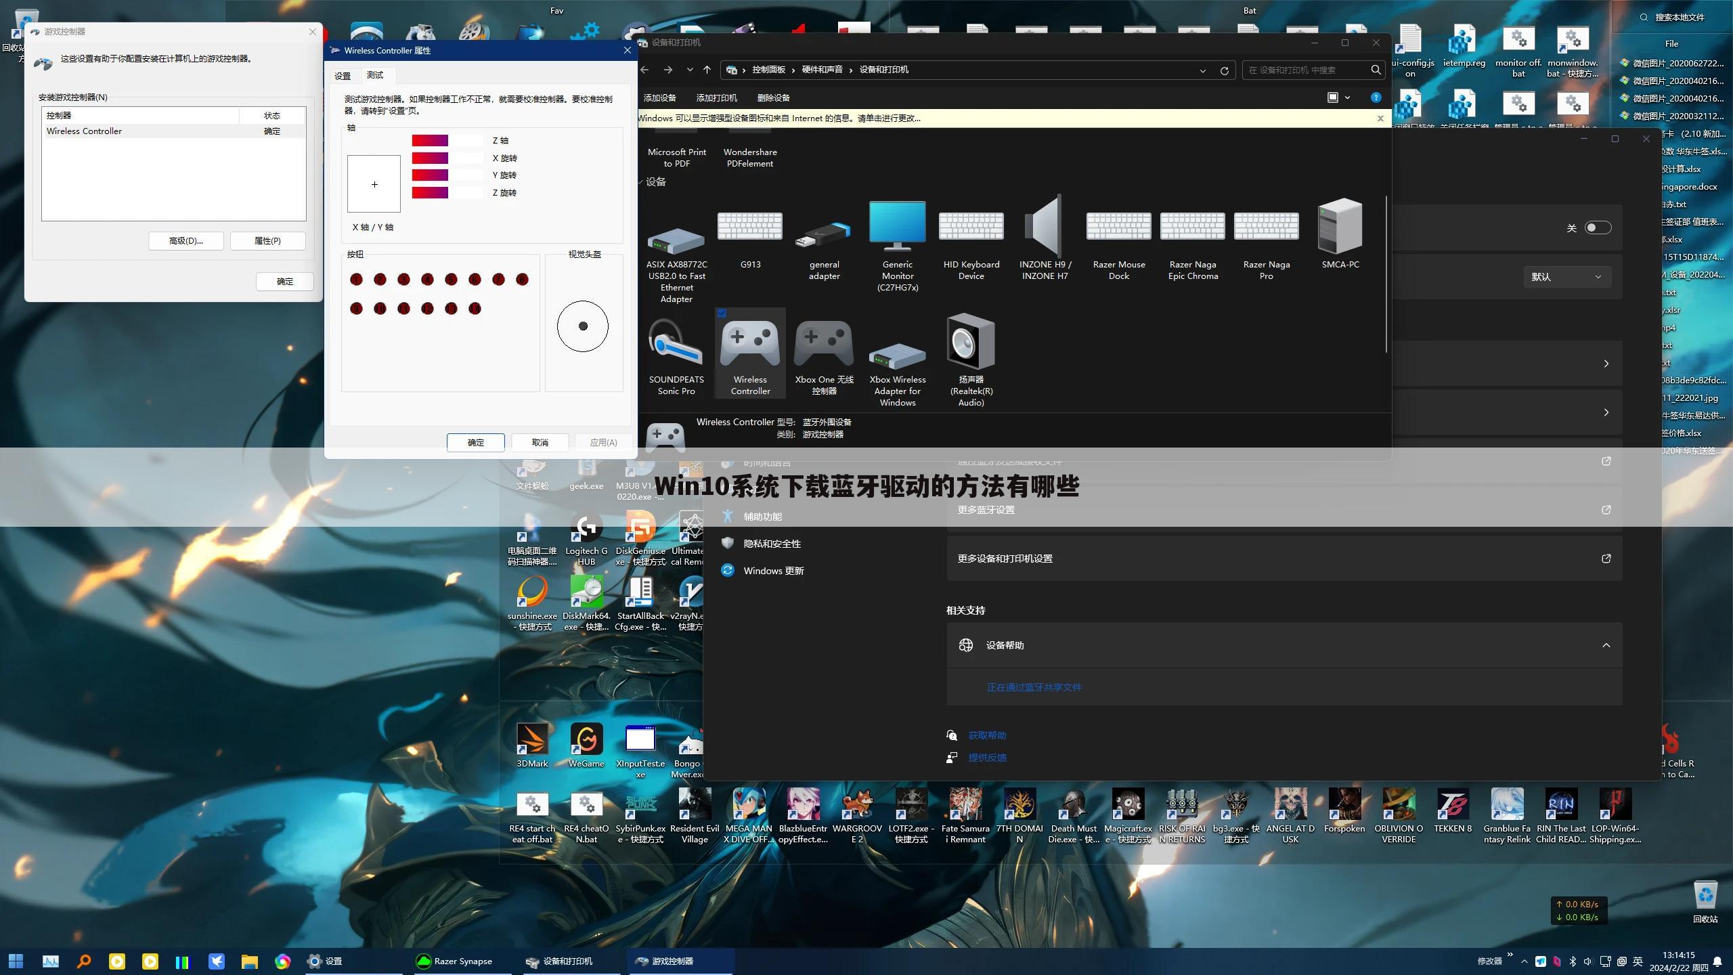Open 更多蓝牙设置 entry
This screenshot has height=975, width=1733.
click(x=1284, y=510)
